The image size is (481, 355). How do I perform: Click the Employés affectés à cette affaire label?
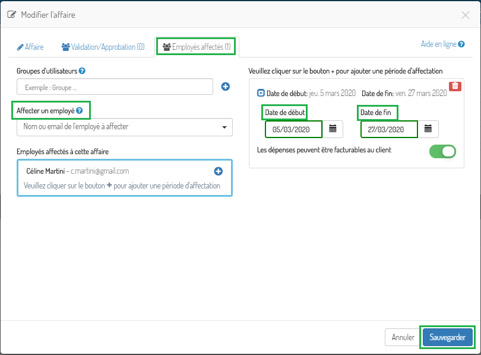pos(62,152)
